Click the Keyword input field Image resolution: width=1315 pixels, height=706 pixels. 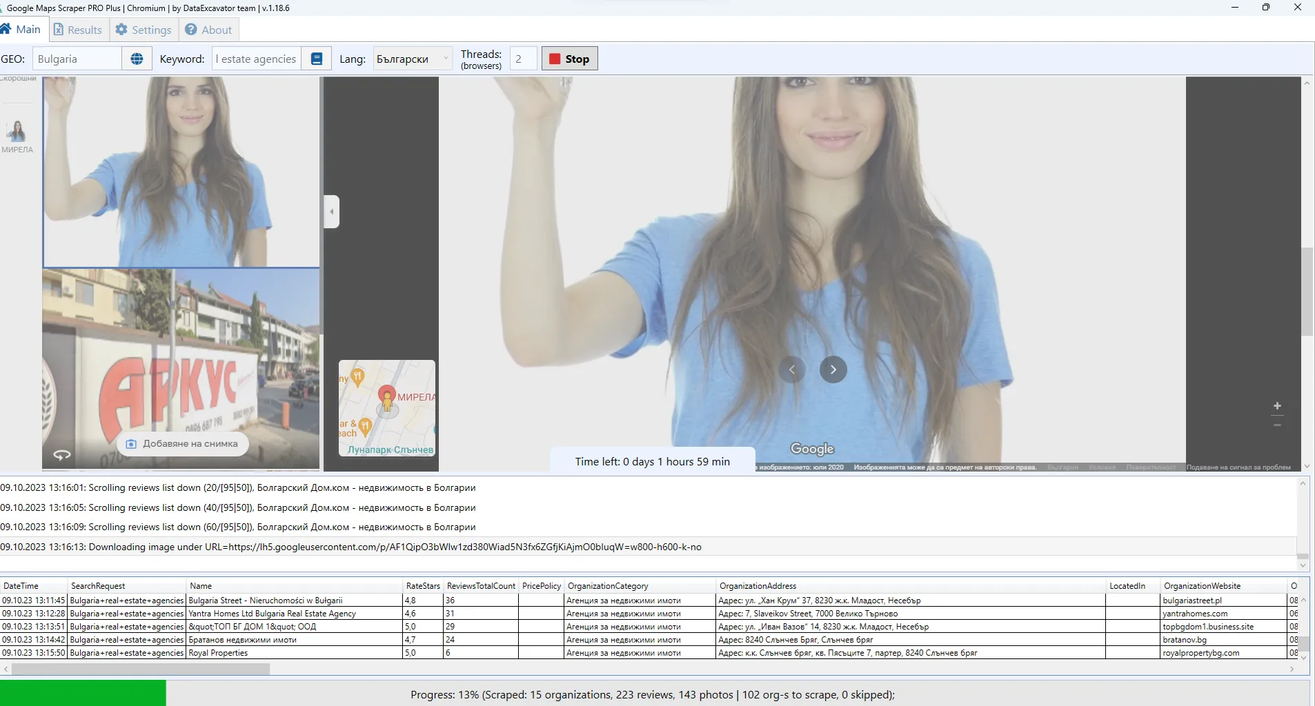click(x=256, y=59)
